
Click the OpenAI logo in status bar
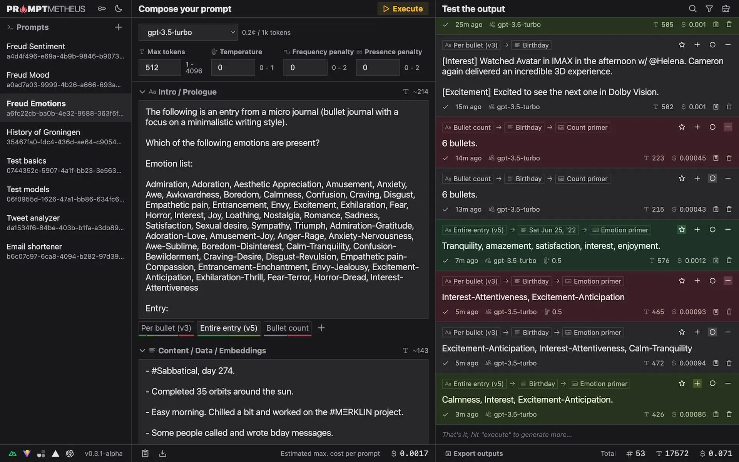click(x=70, y=454)
